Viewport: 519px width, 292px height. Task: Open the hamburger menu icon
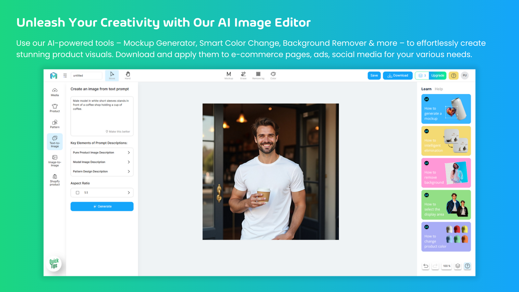pos(65,76)
